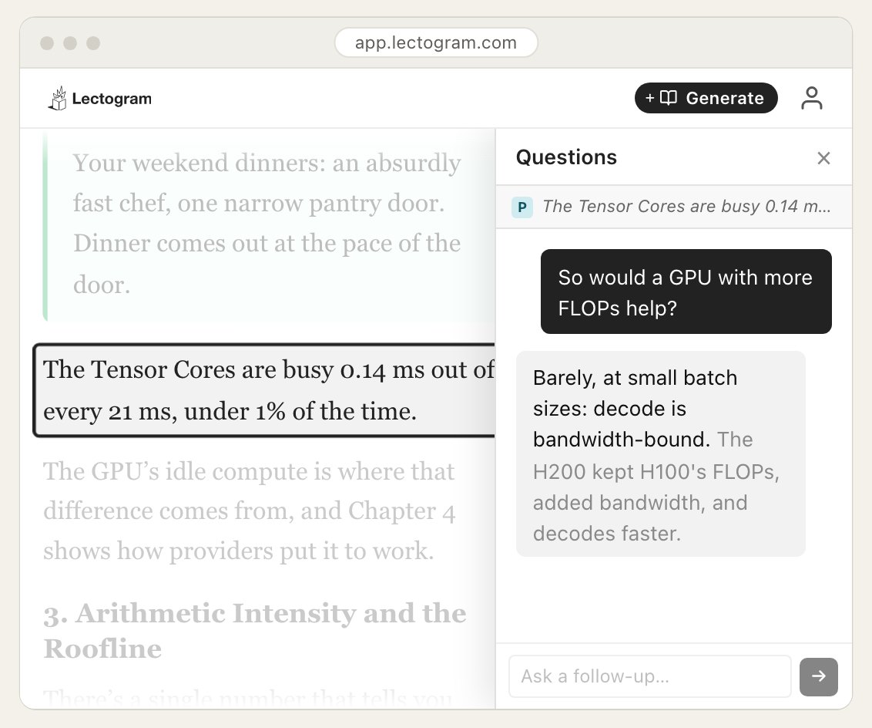
Task: Select the Tensor Cores highlighted paragraph
Action: 265,390
